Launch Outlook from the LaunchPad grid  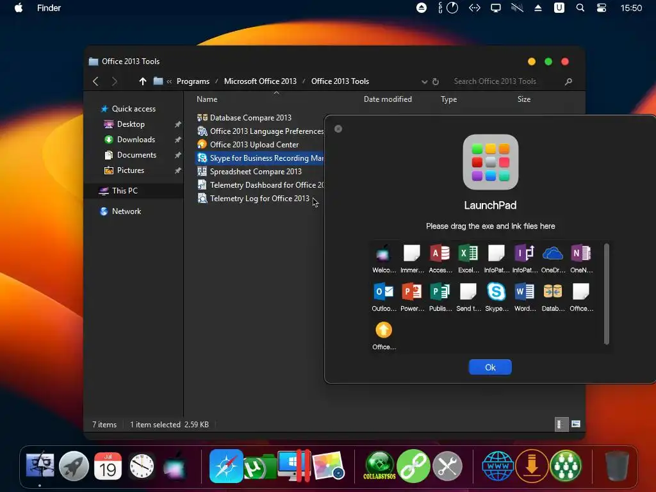383,297
